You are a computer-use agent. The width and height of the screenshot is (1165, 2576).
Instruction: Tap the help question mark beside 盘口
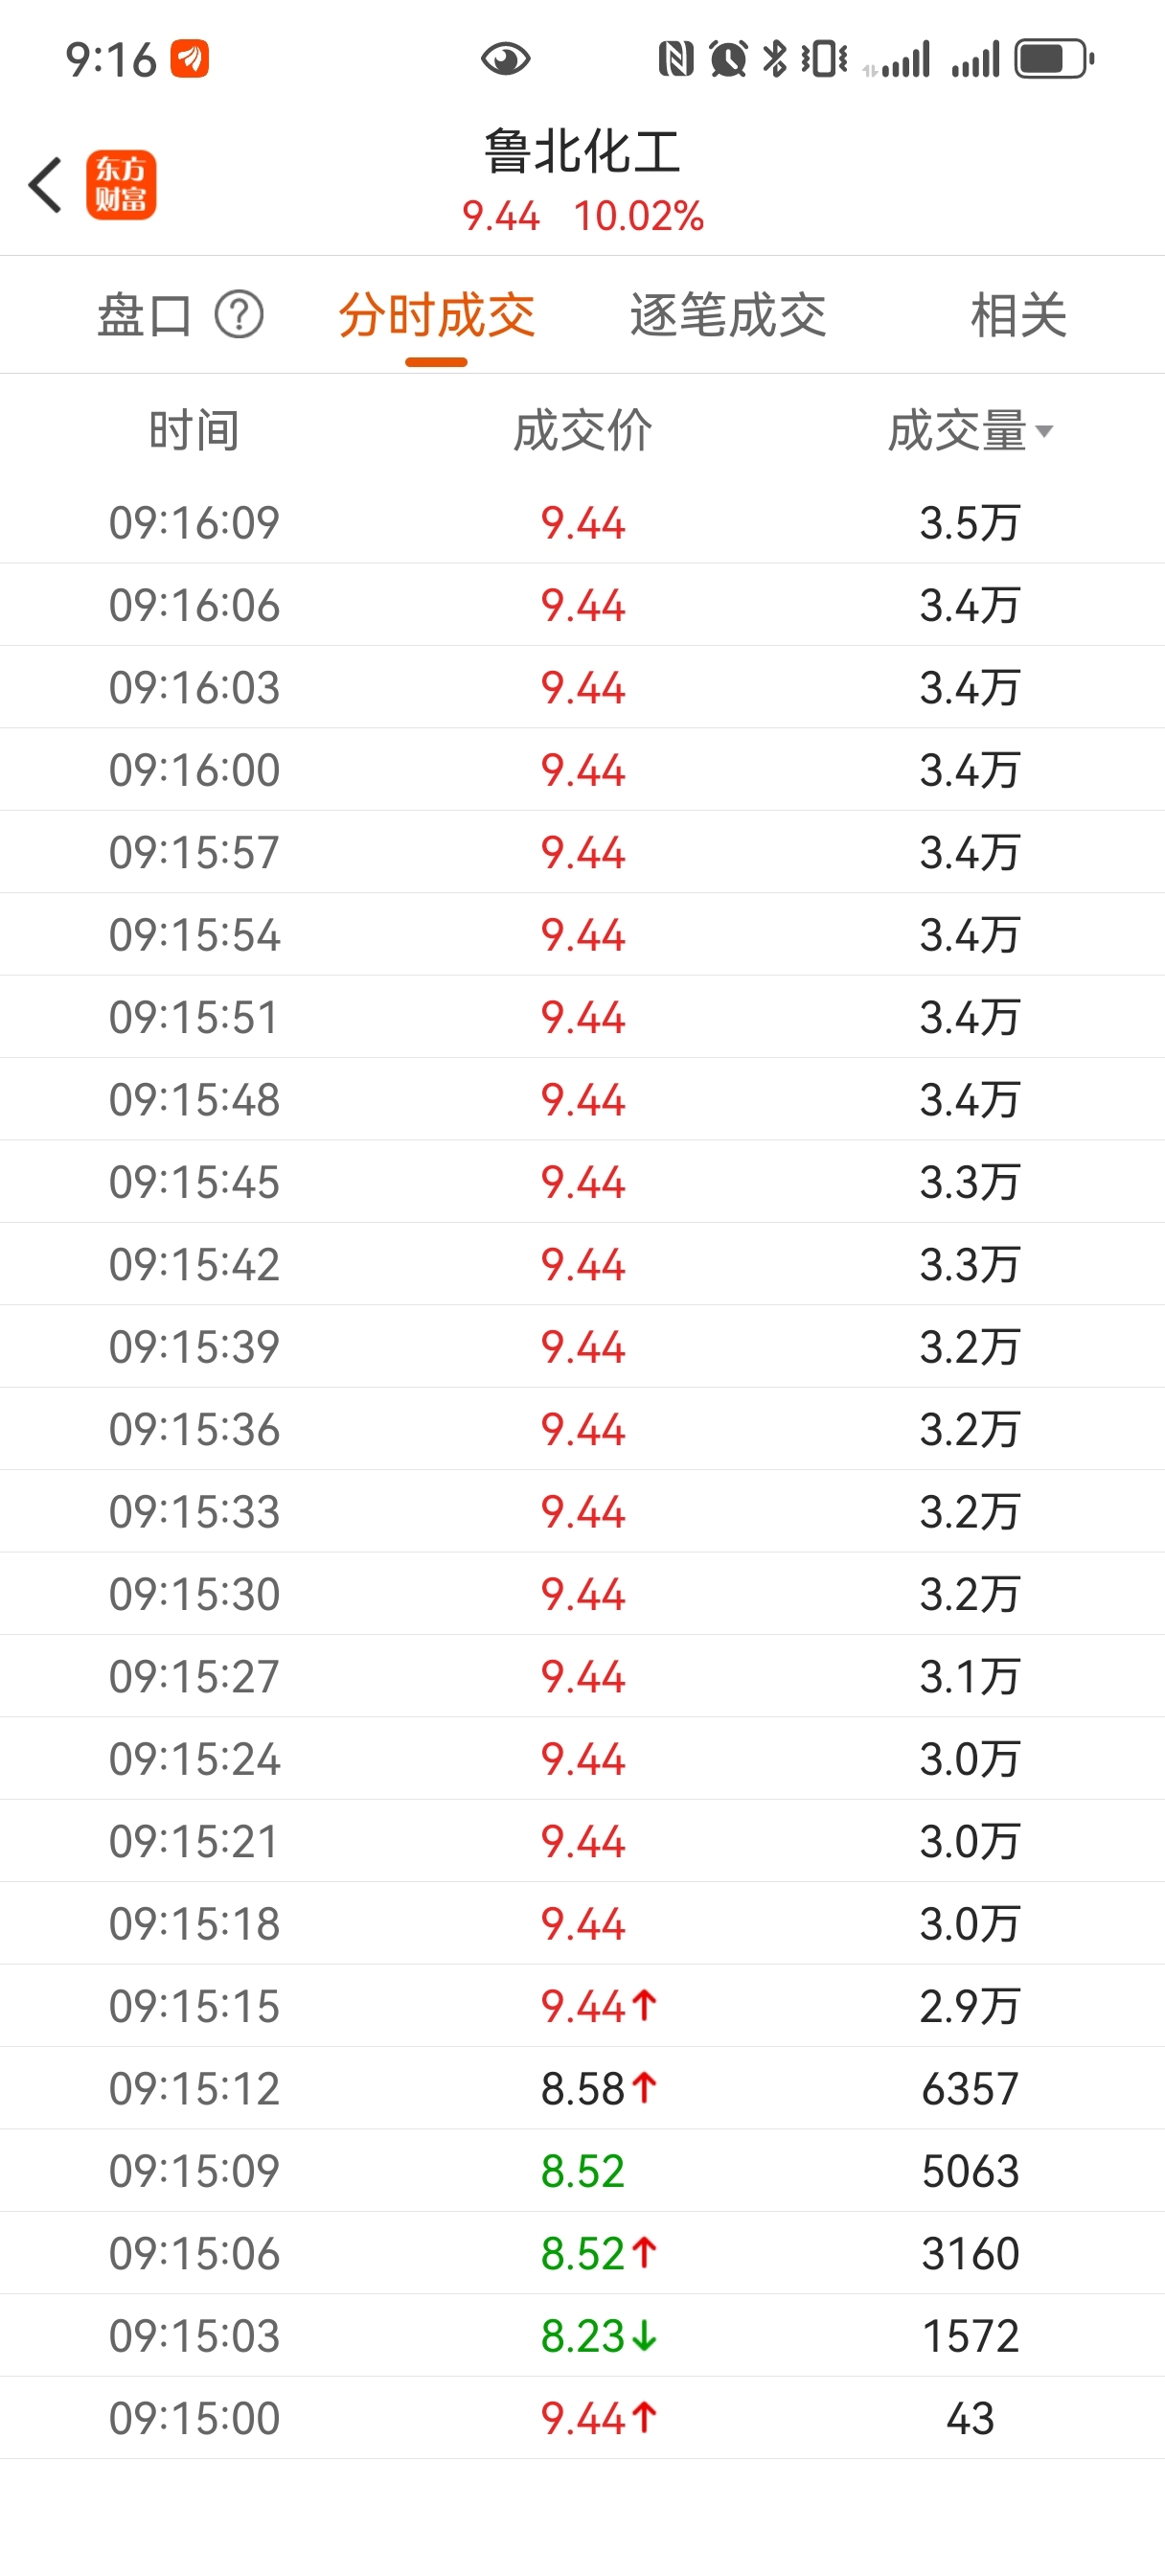click(239, 315)
